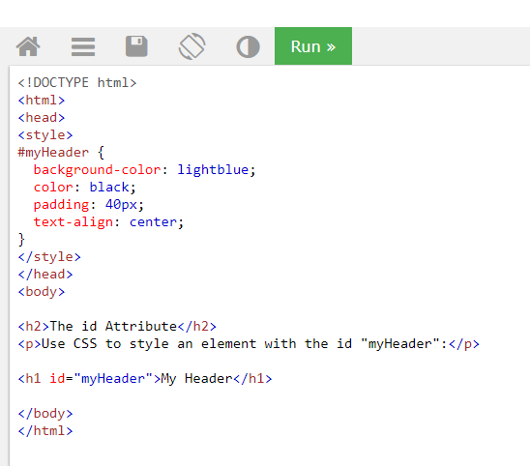The image size is (530, 466).
Task: Click the color: black; declaration
Action: pos(85,188)
